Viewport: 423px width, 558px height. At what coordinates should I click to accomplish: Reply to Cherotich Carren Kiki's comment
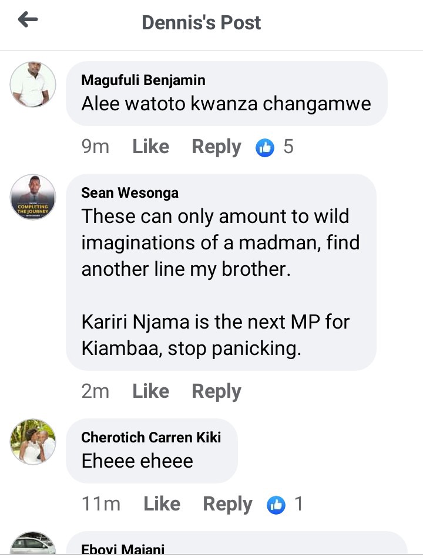point(227,504)
